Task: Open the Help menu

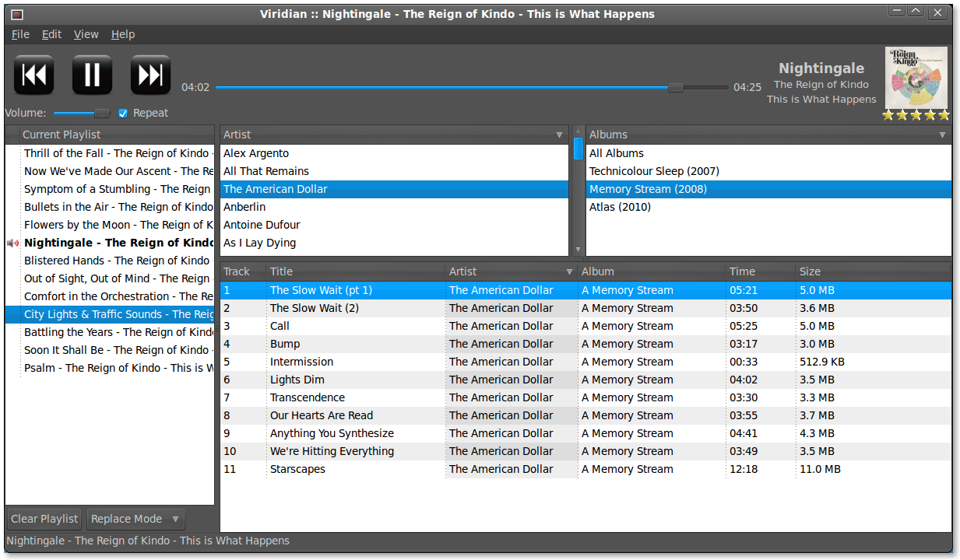Action: [x=123, y=34]
